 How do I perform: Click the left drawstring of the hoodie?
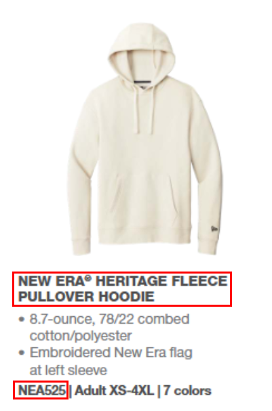[136, 109]
